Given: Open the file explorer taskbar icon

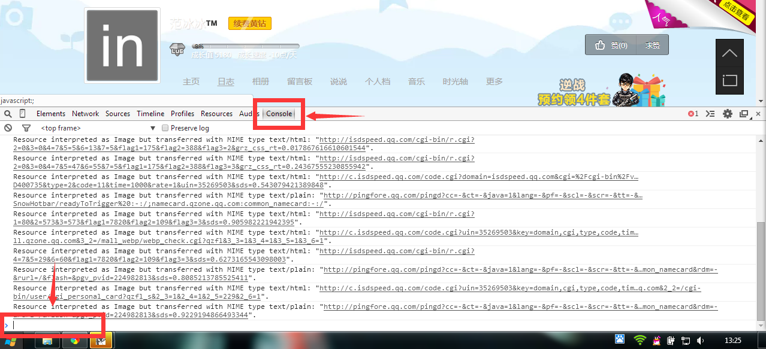Looking at the screenshot, I should (x=47, y=341).
